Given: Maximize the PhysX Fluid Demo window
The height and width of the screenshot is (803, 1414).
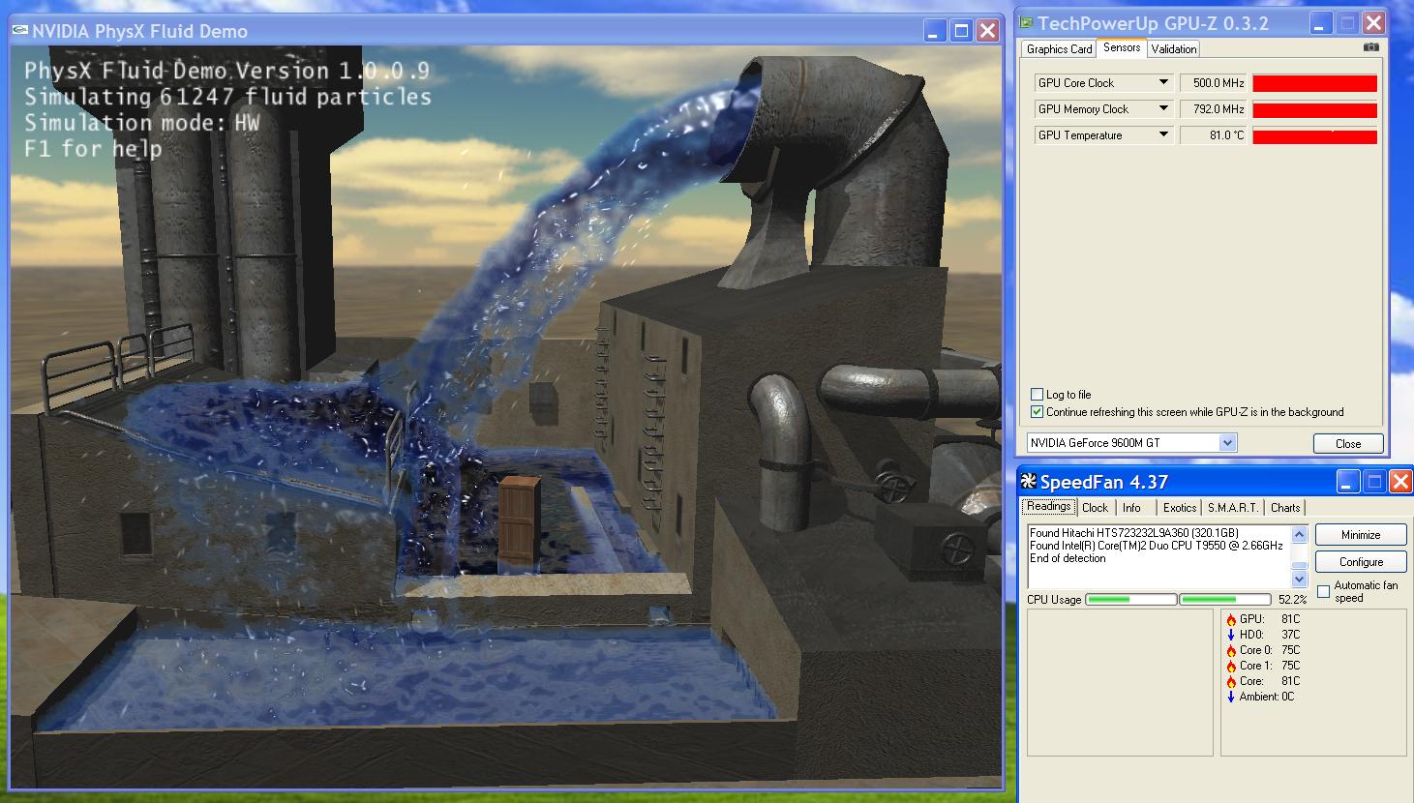Looking at the screenshot, I should pyautogui.click(x=961, y=31).
